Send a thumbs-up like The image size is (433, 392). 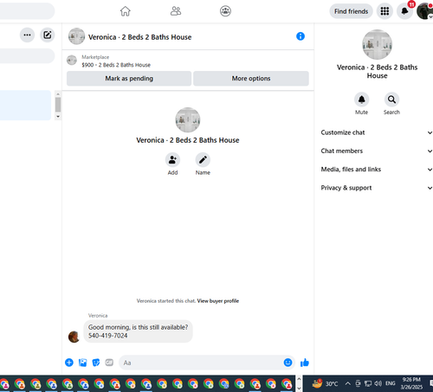(x=305, y=363)
